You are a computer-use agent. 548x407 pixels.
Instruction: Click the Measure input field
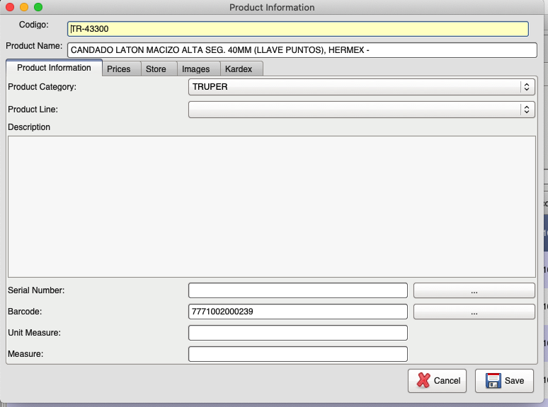point(297,354)
